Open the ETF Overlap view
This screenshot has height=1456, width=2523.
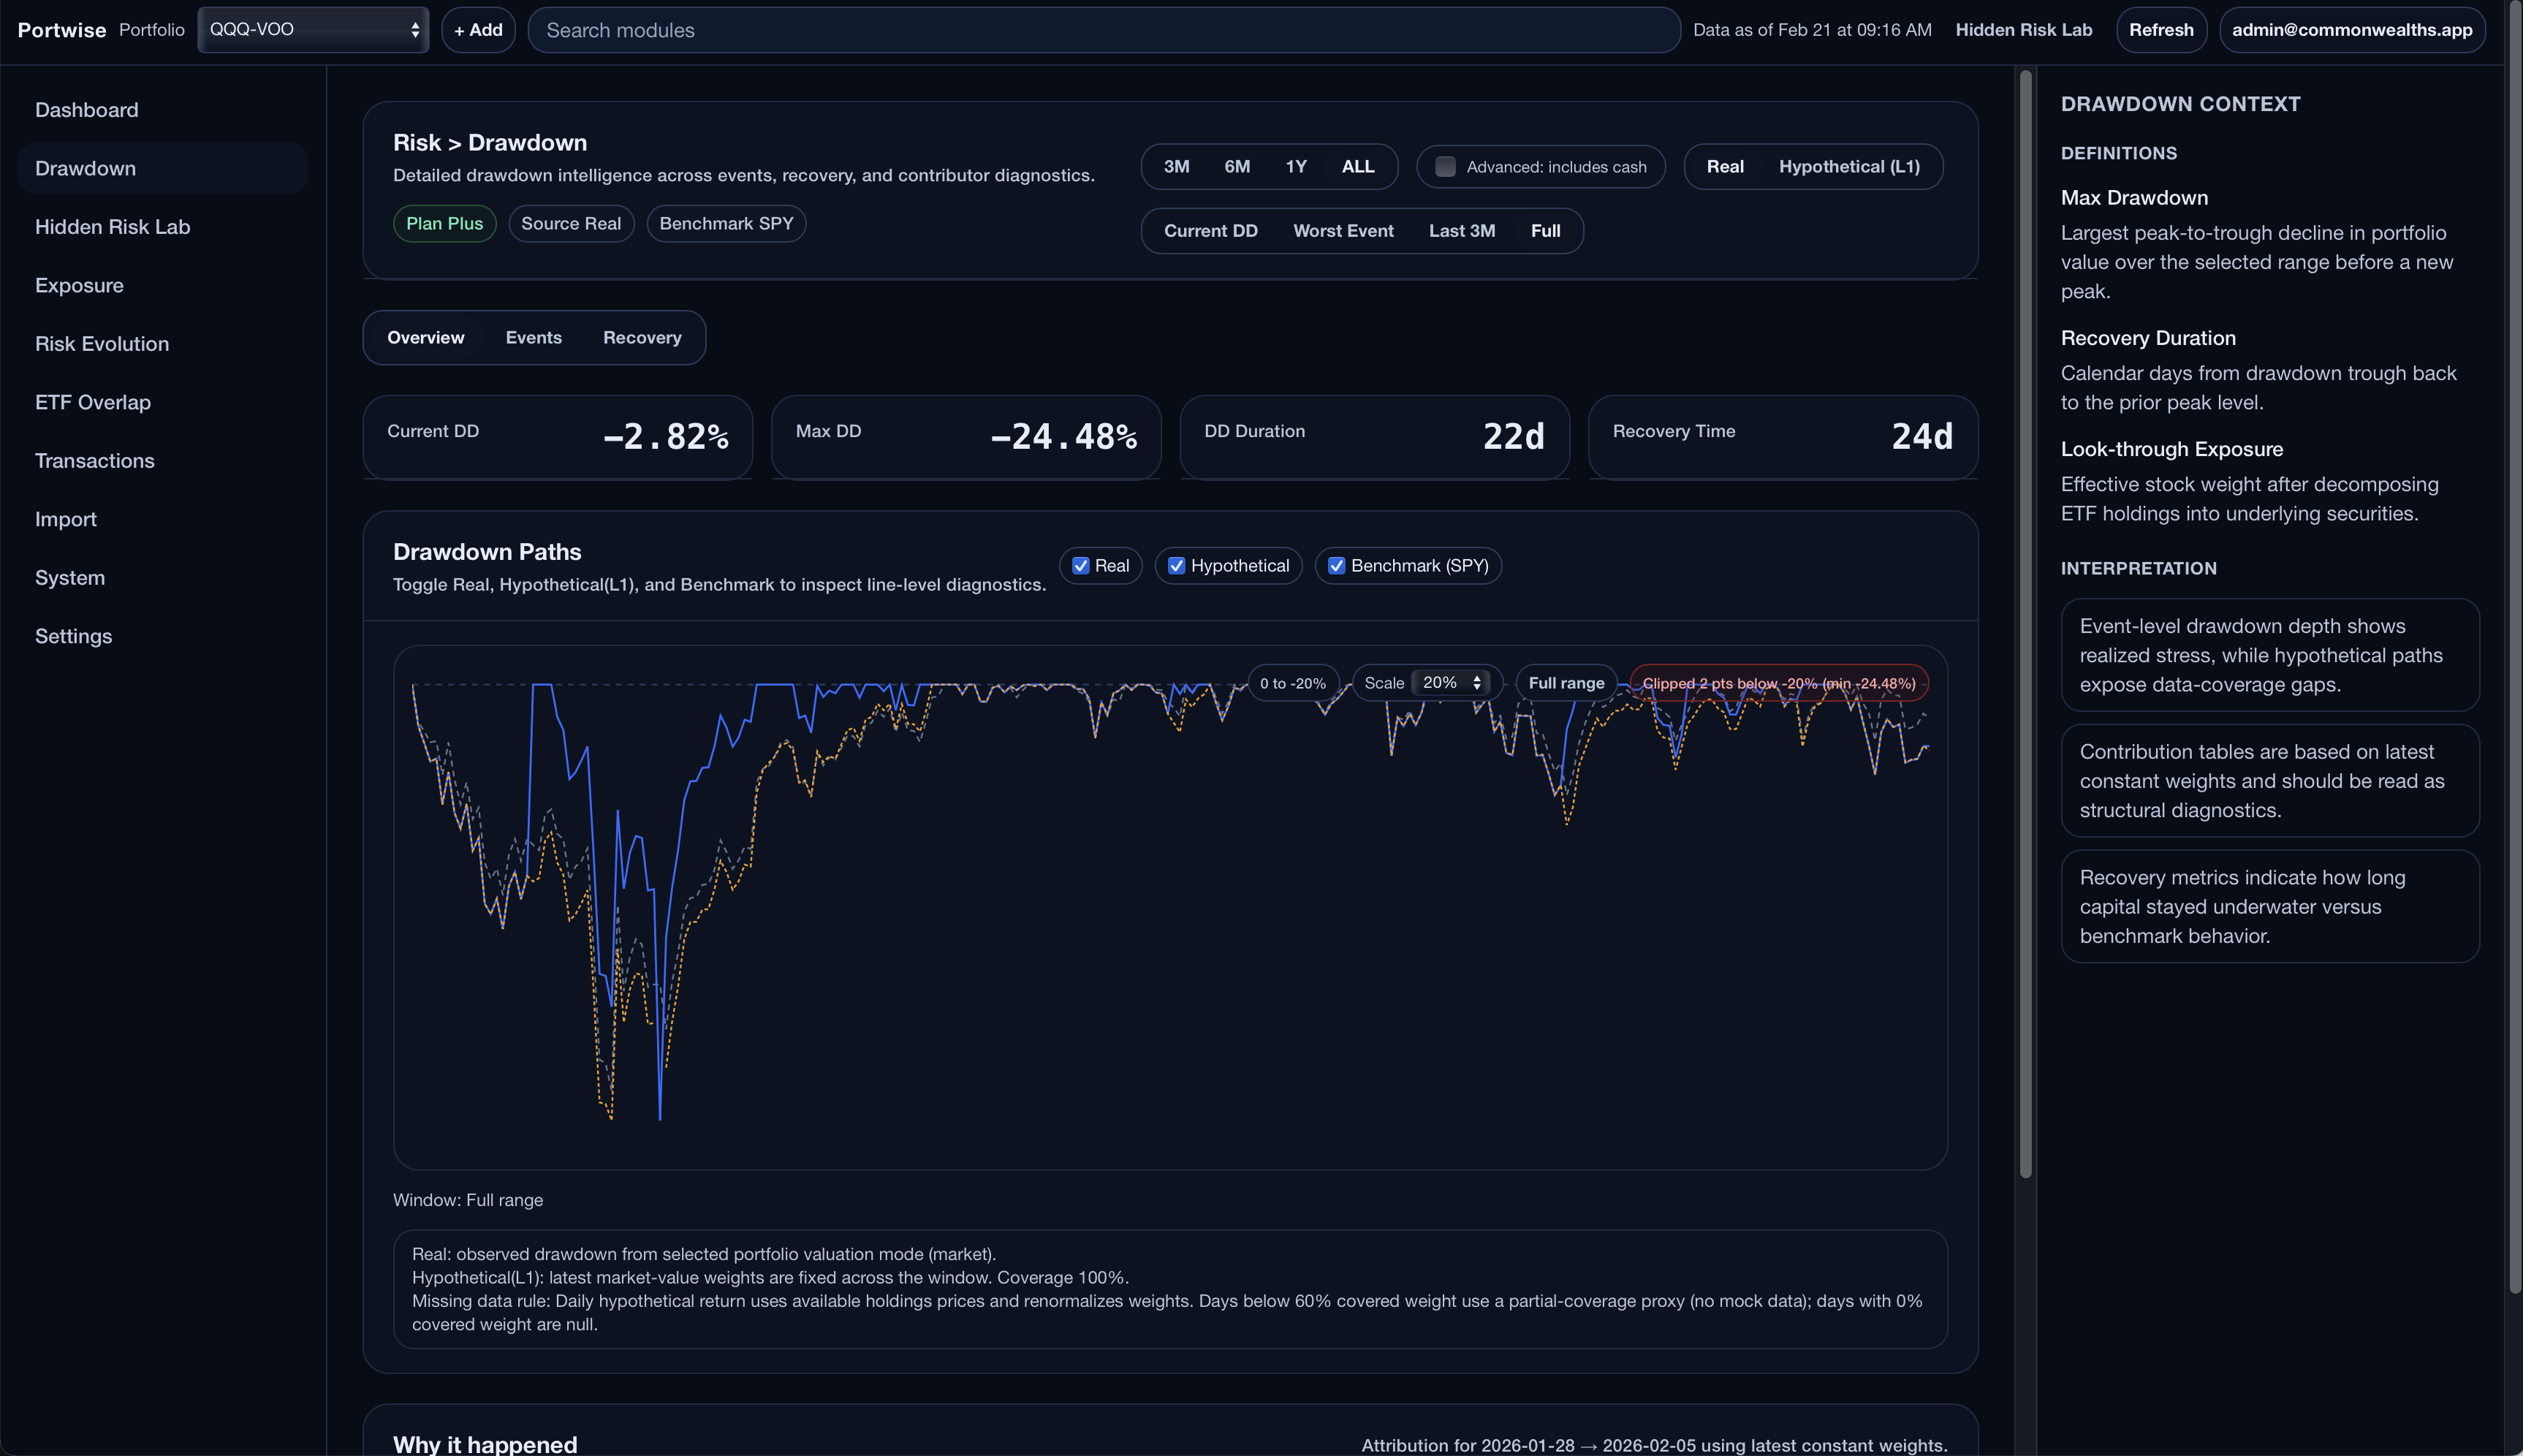[93, 402]
